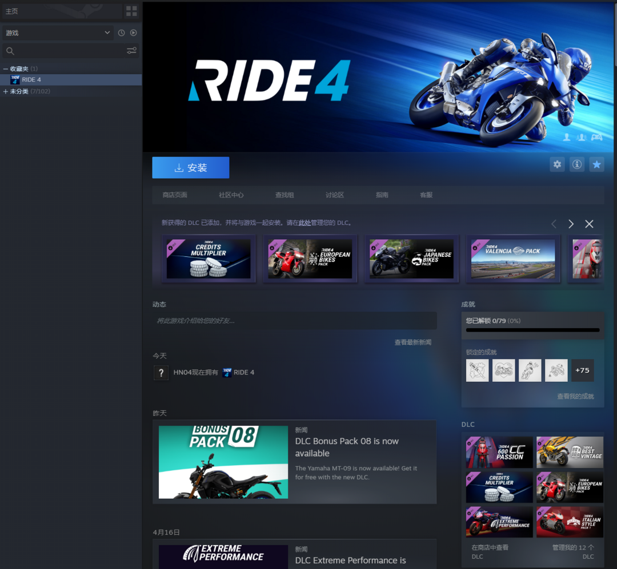This screenshot has height=569, width=617.
Task: Click the play-ready filter icon in sidebar
Action: (x=133, y=33)
